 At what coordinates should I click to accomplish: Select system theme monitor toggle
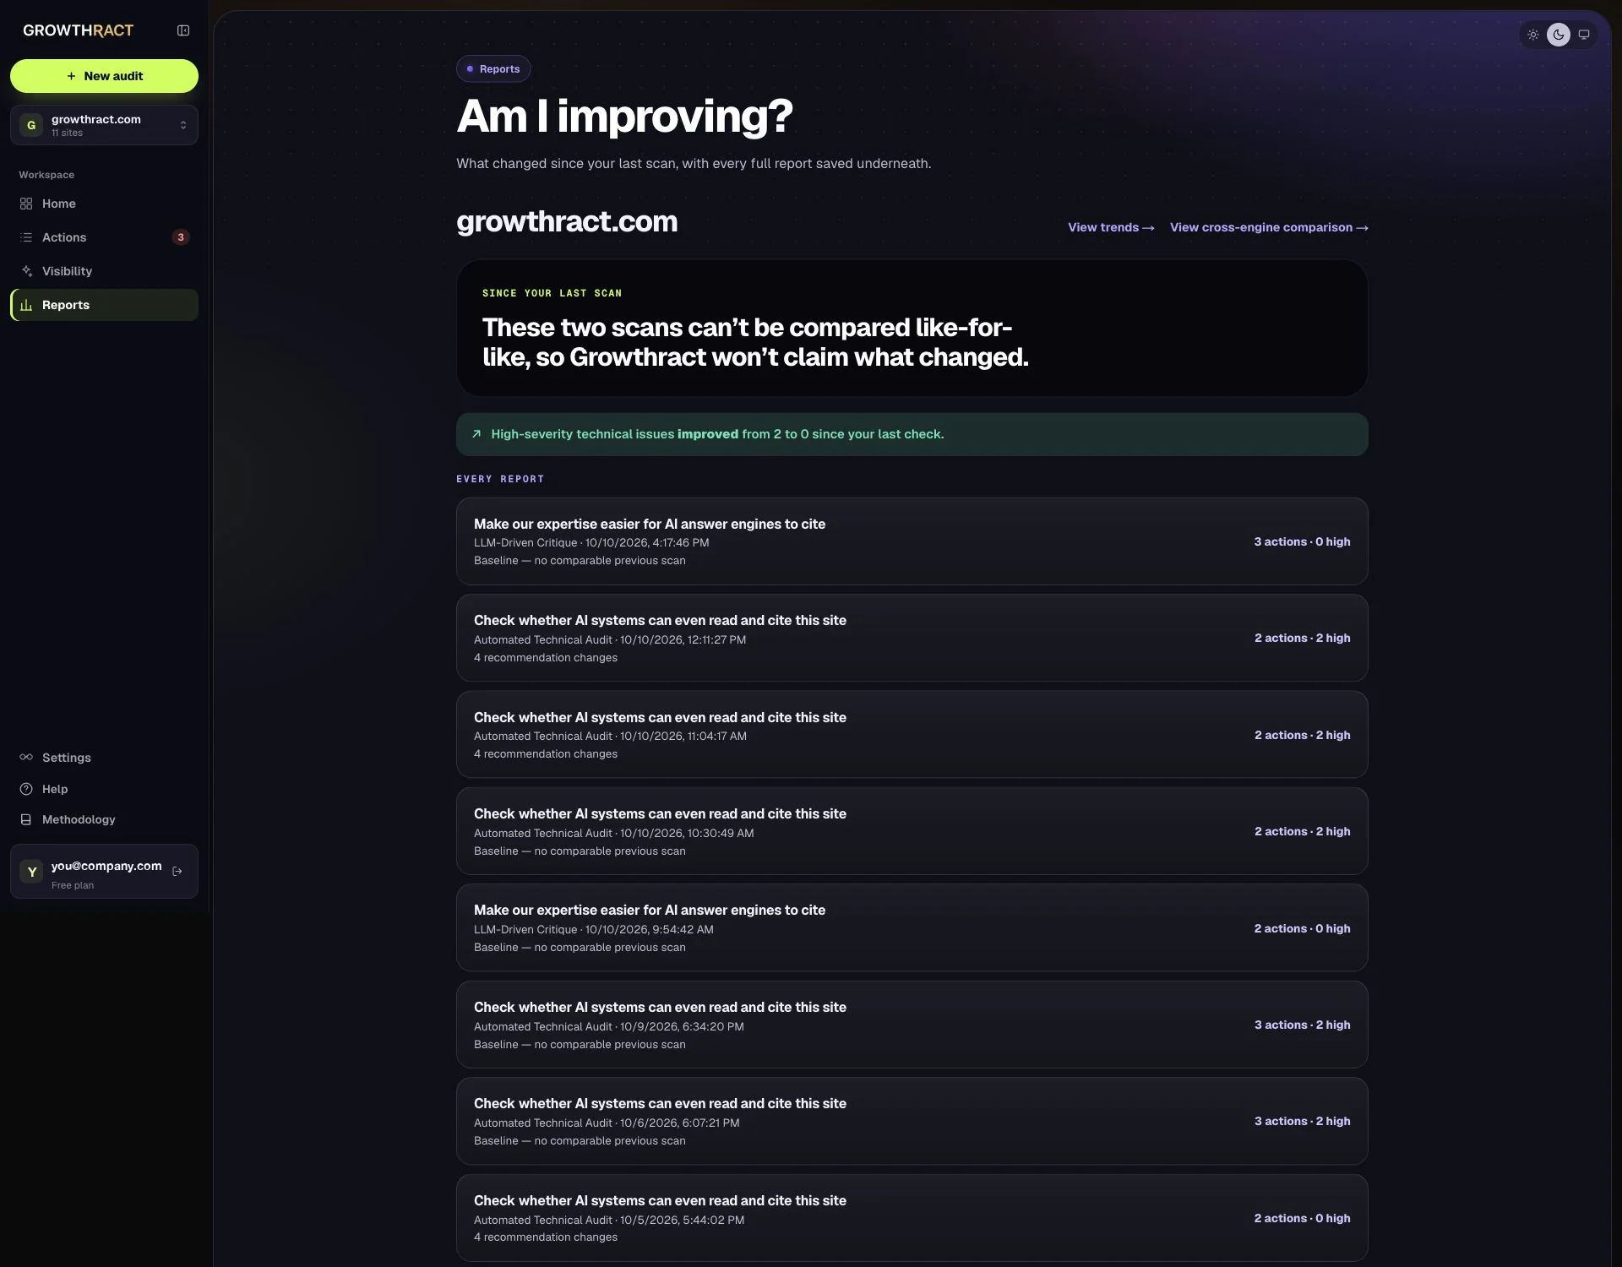click(x=1584, y=35)
